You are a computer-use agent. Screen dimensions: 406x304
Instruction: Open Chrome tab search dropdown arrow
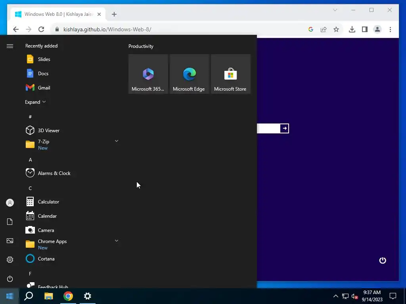coord(335,10)
